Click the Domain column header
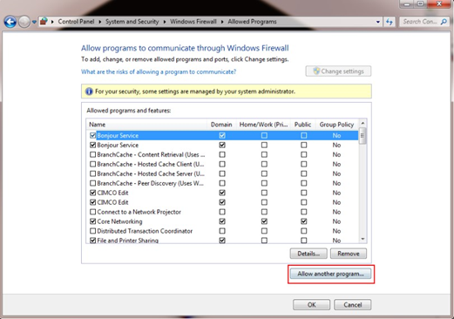454x319 pixels. 221,125
